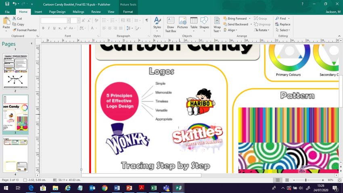Center align text
Viewport: 343px width, 193px height.
click(110, 28)
